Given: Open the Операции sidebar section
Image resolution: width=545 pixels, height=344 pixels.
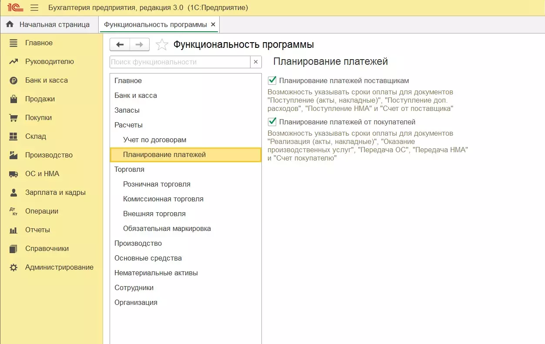Looking at the screenshot, I should click(x=51, y=211).
